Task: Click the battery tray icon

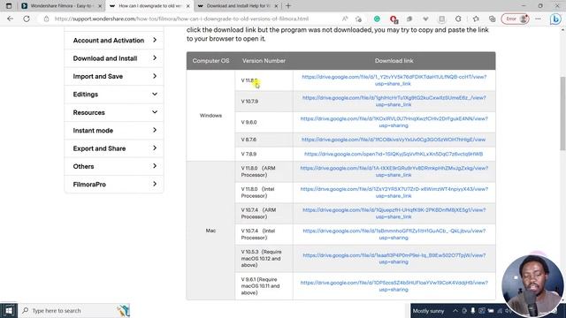Action: 491,311
